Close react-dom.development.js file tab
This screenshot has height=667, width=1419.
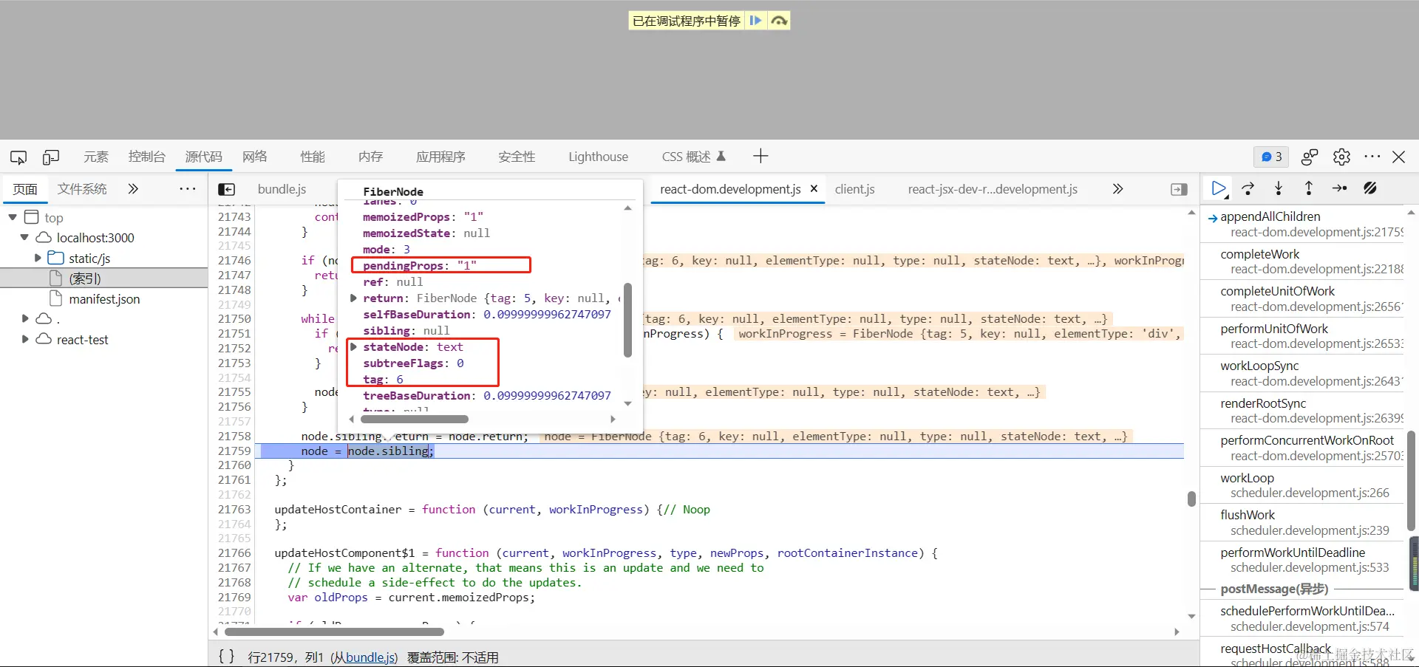click(x=814, y=188)
